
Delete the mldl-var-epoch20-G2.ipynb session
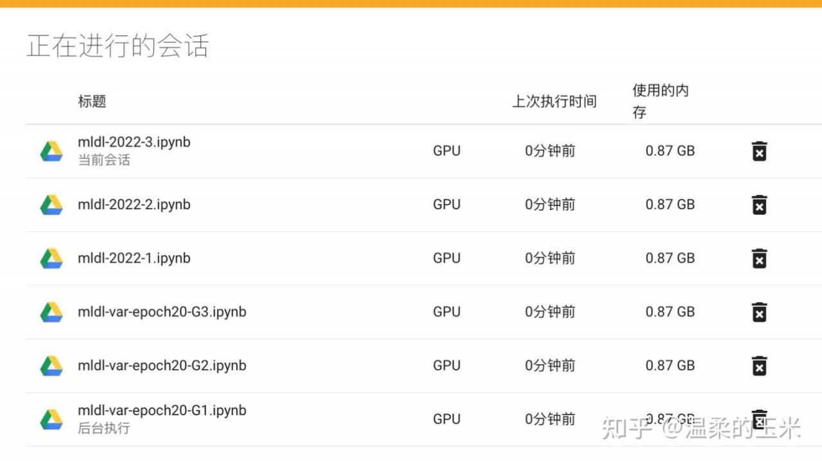pyautogui.click(x=759, y=365)
